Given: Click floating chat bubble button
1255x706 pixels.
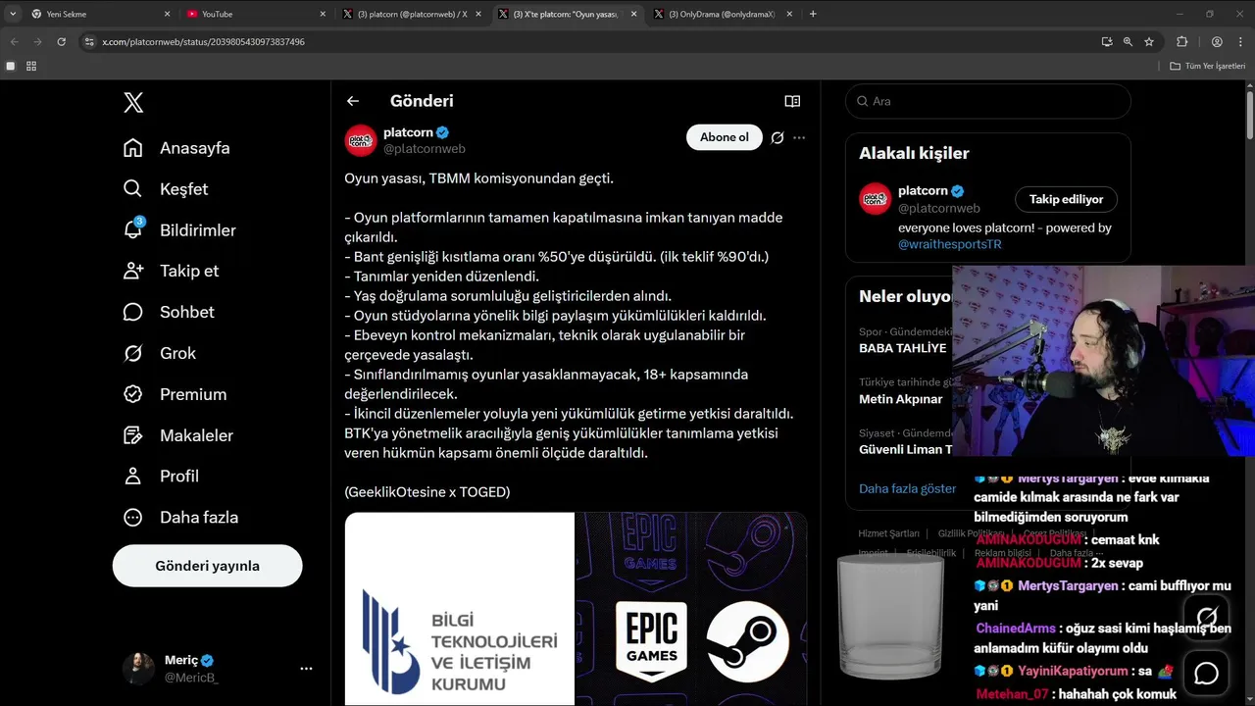Looking at the screenshot, I should click(1206, 674).
